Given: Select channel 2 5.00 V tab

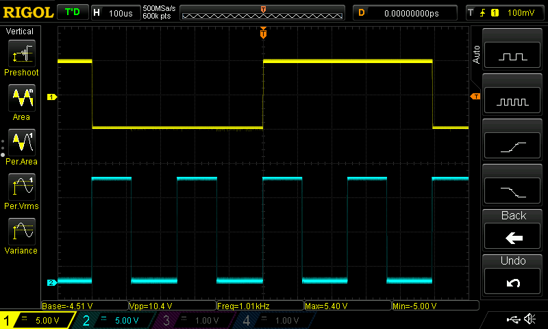Looking at the screenshot, I should click(x=114, y=320).
